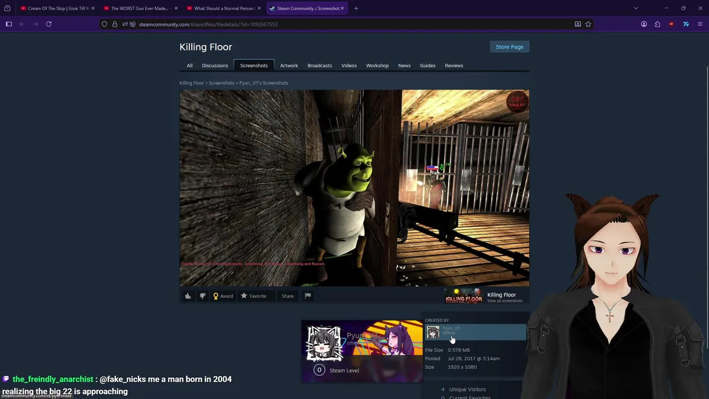Viewport: 709px width, 399px height.
Task: Click View all screenshots link
Action: tap(505, 301)
